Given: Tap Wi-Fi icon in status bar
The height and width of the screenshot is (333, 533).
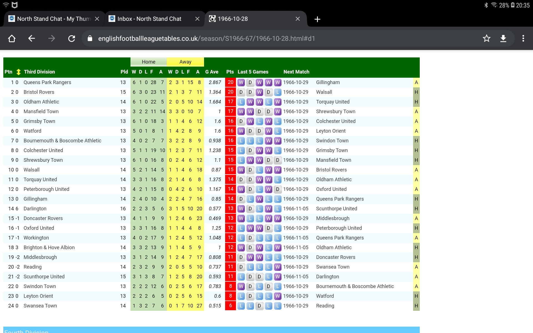Looking at the screenshot, I should (494, 5).
